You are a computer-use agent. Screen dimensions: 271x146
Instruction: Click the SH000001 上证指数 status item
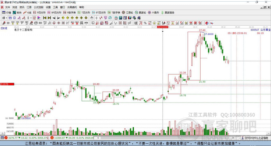click(x=255, y=138)
